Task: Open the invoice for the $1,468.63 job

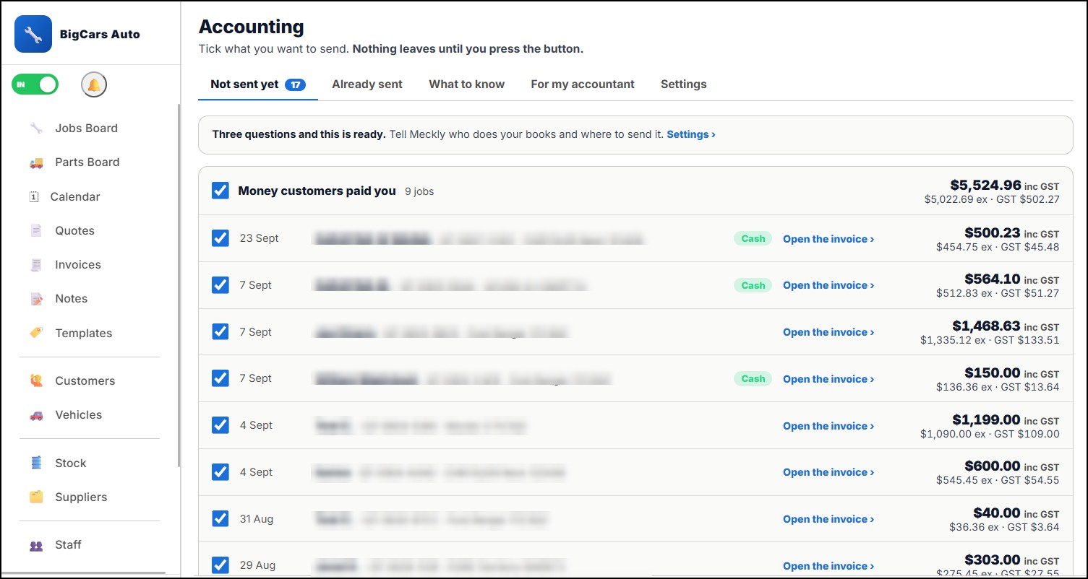Action: pos(828,332)
